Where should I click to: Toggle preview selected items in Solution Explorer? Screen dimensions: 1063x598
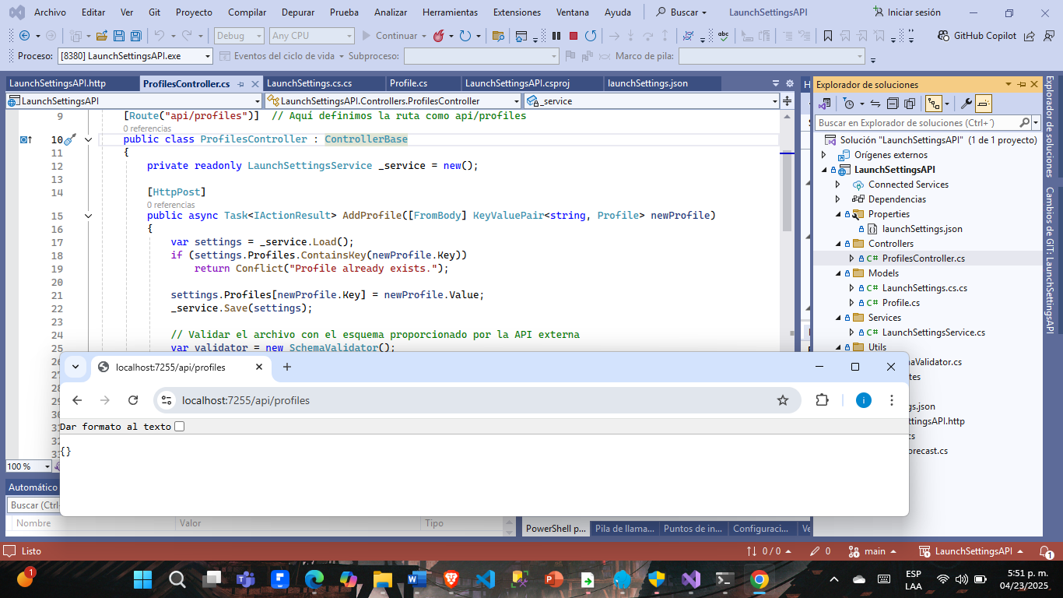coord(984,104)
